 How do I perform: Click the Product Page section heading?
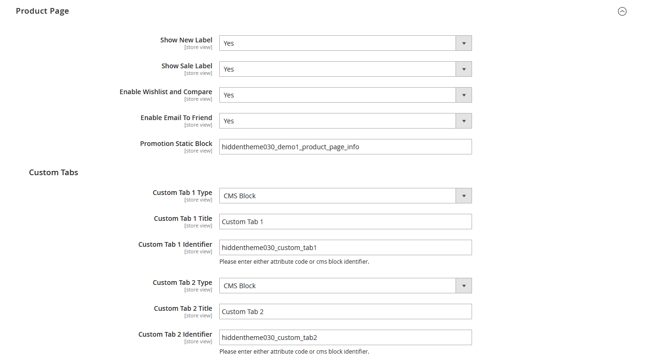pos(42,10)
